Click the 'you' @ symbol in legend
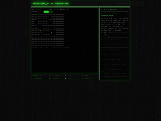Screen dimensions: 161x121 pos(66,76)
